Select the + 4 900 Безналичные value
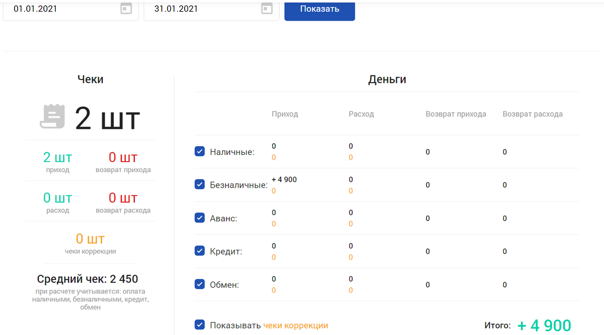This screenshot has width=604, height=335. pos(284,180)
